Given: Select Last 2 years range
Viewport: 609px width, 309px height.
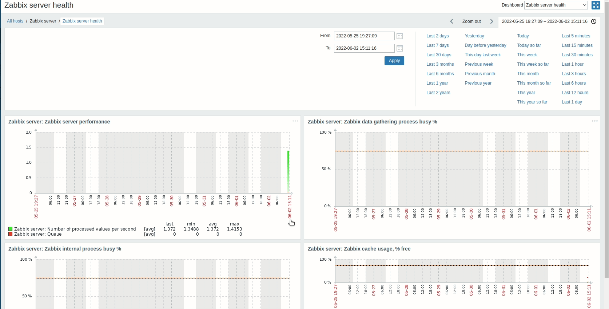Looking at the screenshot, I should tap(438, 93).
